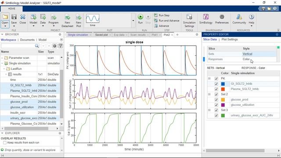The height and width of the screenshot is (158, 281).
Task: Enable Keep results from each run
Action: 5,143
